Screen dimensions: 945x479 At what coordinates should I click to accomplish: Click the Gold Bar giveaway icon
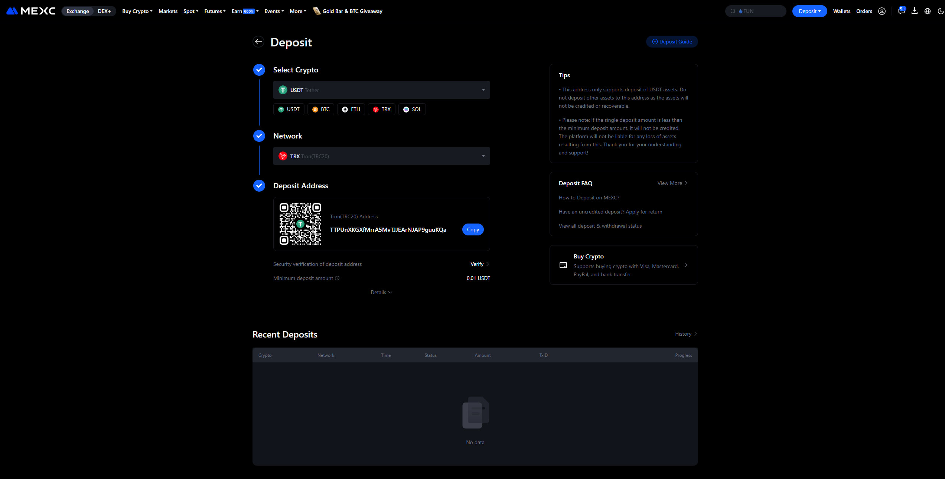coord(317,11)
